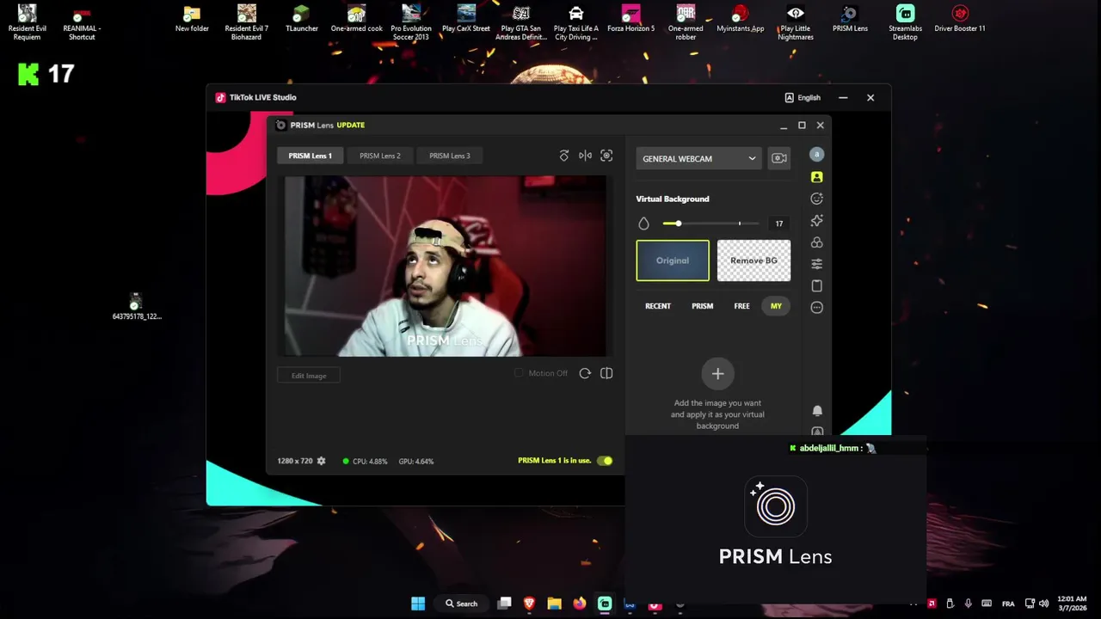Click the taskbar Search box

461,604
